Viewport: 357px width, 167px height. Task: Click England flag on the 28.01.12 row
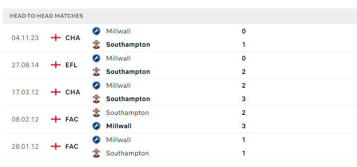[x=56, y=147]
